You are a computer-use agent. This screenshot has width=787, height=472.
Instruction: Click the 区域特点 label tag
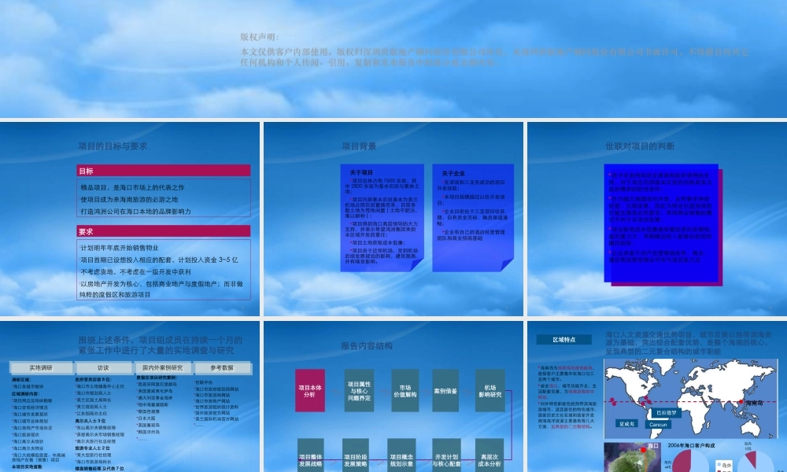click(x=563, y=340)
